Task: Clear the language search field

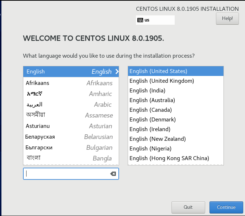Action: [x=113, y=174]
